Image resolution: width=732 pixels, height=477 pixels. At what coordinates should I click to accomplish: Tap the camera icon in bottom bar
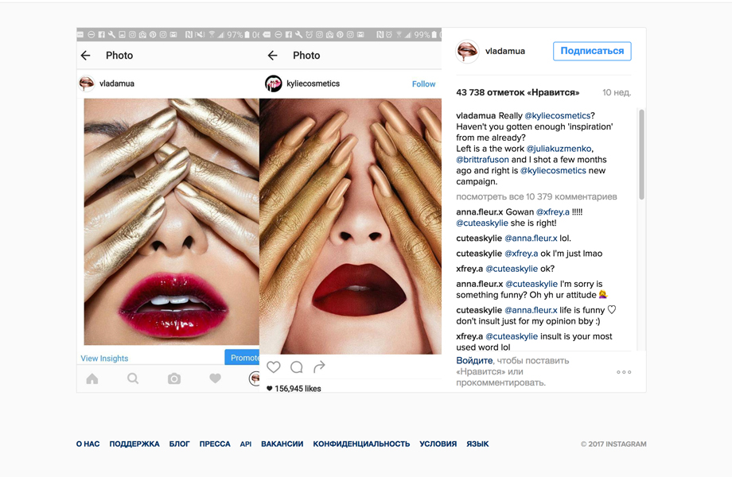point(174,379)
